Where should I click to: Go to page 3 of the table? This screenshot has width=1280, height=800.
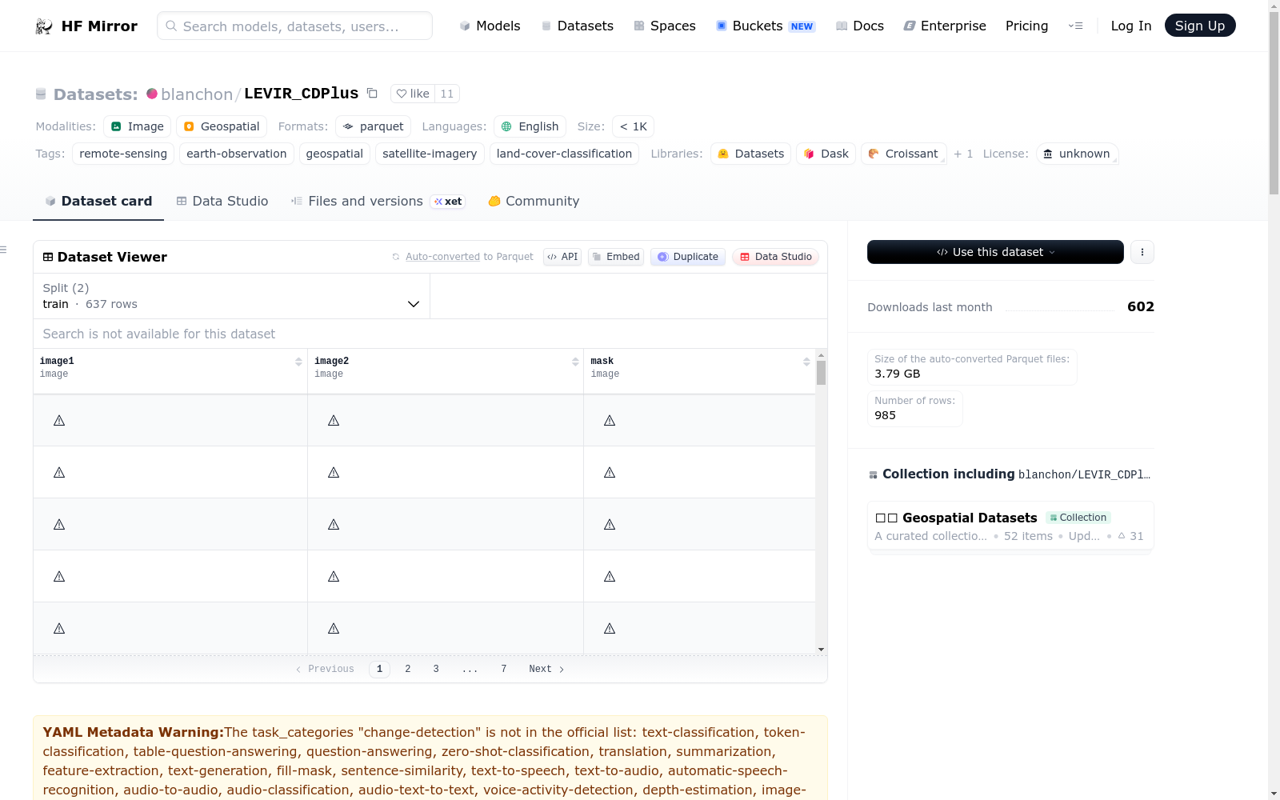436,669
